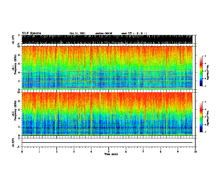Click time axis tick label "9"
Viewport: 220px width, 170px height.
[x=178, y=152]
